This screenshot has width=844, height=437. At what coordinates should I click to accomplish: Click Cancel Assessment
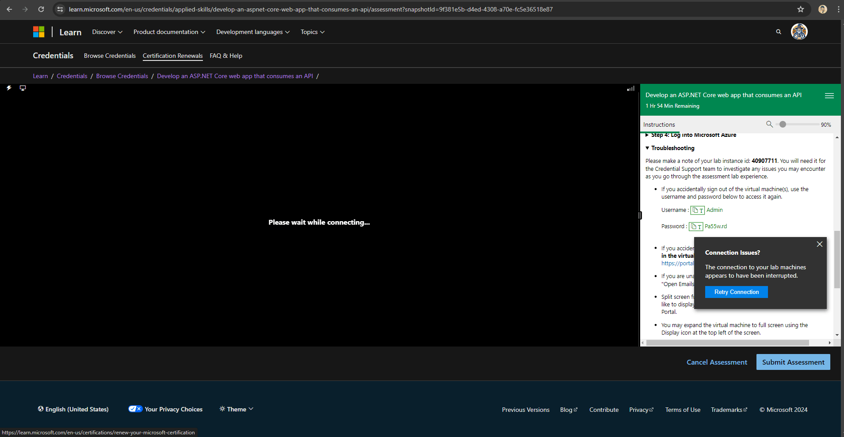pyautogui.click(x=717, y=362)
